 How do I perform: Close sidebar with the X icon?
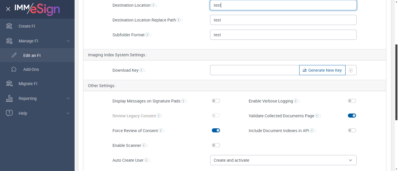8,9
